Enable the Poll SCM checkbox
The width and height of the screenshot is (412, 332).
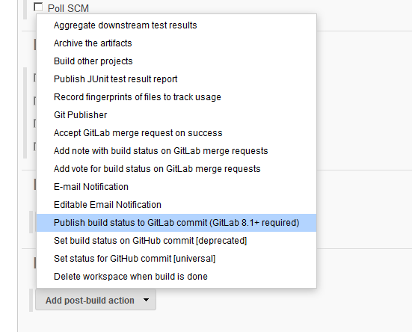38,7
